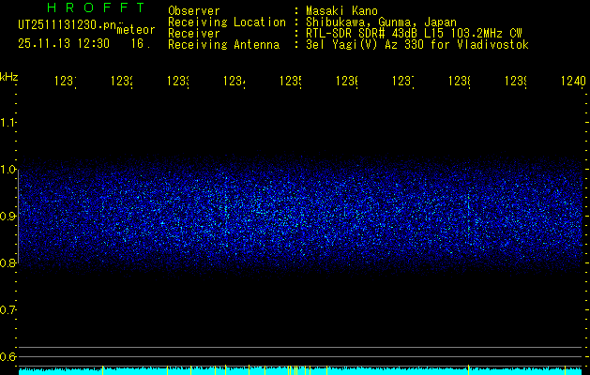
Task: Click the 25.11.13 12:30 timestamp
Action: coord(64,43)
